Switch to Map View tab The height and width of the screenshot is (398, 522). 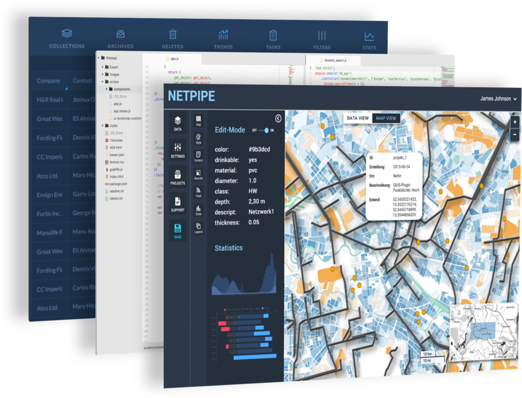(386, 118)
